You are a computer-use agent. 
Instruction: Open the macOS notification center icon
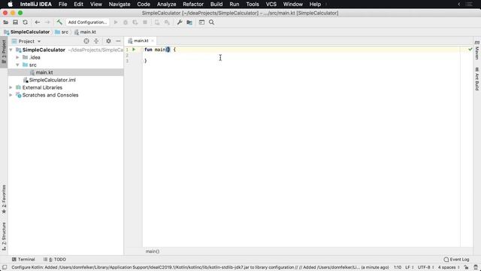point(469,5)
